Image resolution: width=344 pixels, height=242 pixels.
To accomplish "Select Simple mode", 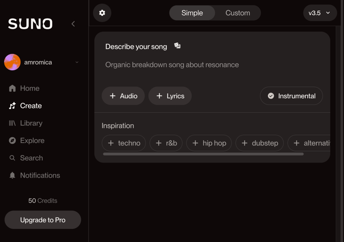I will (x=192, y=13).
